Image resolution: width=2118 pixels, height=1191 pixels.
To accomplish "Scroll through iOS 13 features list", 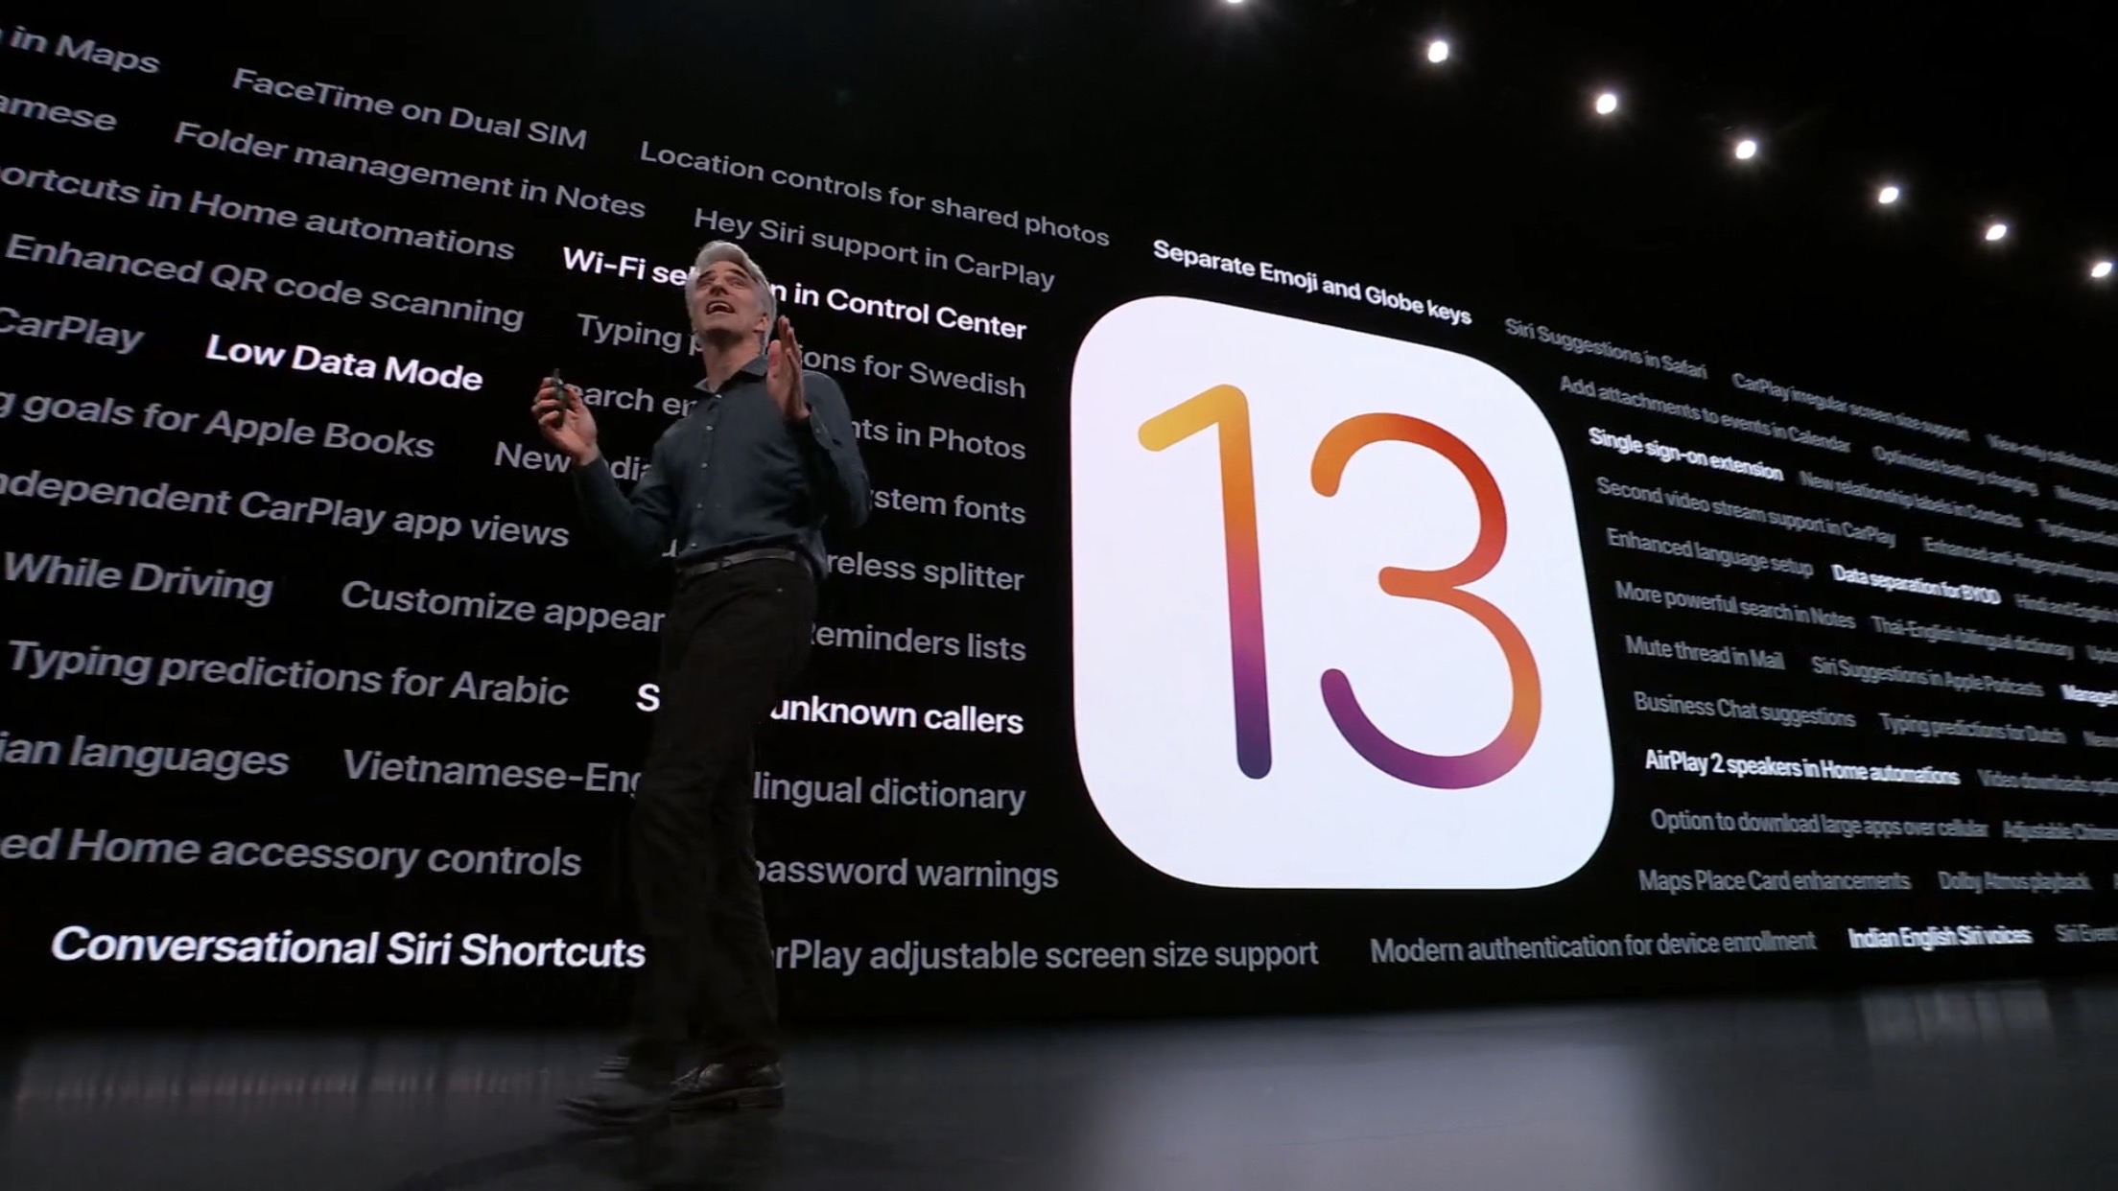I will tap(1059, 582).
